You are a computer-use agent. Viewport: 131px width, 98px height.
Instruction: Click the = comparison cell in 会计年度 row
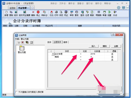[85, 54]
